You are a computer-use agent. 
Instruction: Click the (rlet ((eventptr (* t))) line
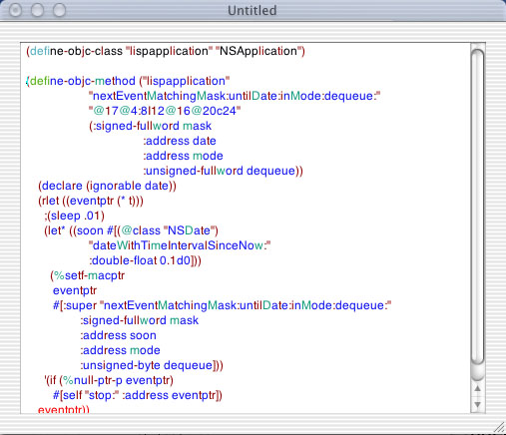[x=91, y=201]
